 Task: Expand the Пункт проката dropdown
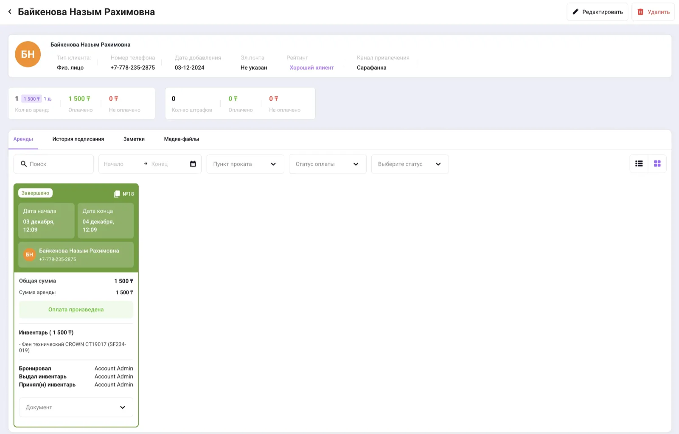click(x=245, y=164)
